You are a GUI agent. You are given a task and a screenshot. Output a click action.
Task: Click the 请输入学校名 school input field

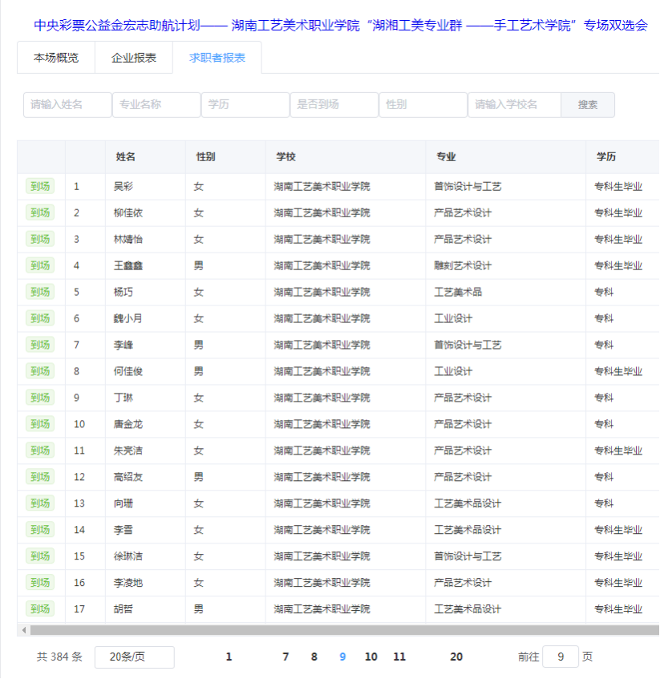[x=514, y=105]
